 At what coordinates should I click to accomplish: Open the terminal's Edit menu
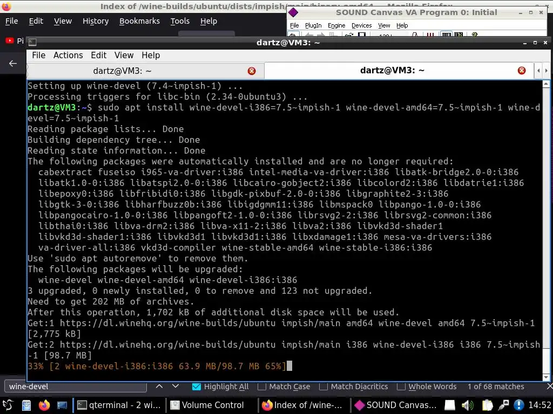98,56
